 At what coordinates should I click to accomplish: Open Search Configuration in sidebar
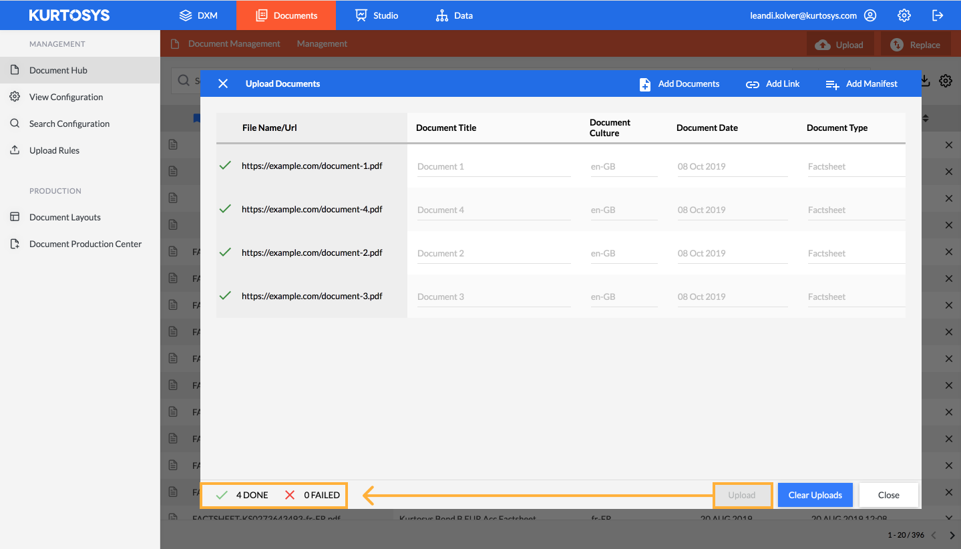click(x=80, y=124)
